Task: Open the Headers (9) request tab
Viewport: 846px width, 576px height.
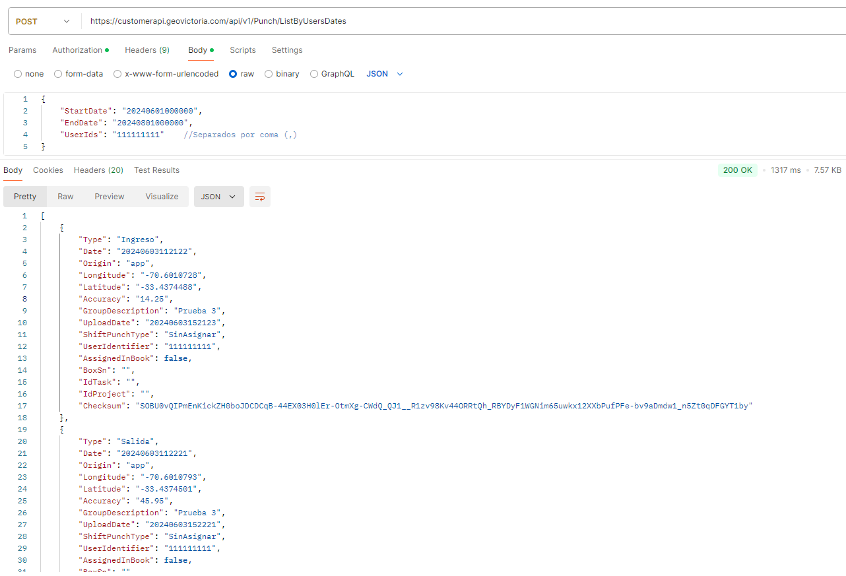Action: [x=147, y=50]
